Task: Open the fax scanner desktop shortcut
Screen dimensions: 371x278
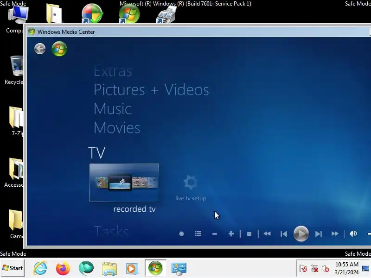Action: click(x=166, y=15)
